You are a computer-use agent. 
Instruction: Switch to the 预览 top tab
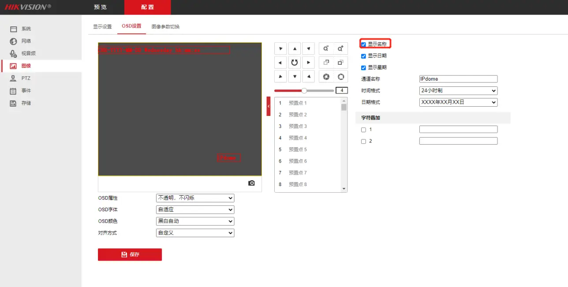[x=101, y=7]
